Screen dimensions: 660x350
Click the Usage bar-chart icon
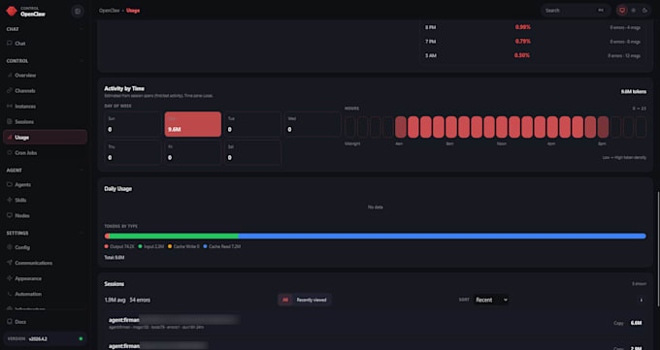click(10, 137)
